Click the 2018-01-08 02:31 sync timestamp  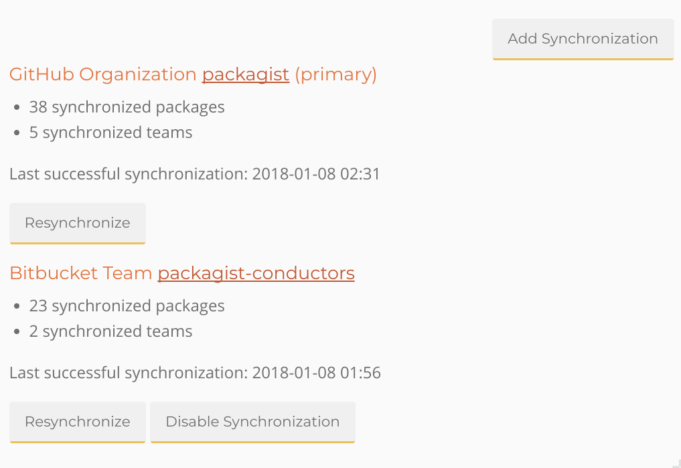point(316,173)
